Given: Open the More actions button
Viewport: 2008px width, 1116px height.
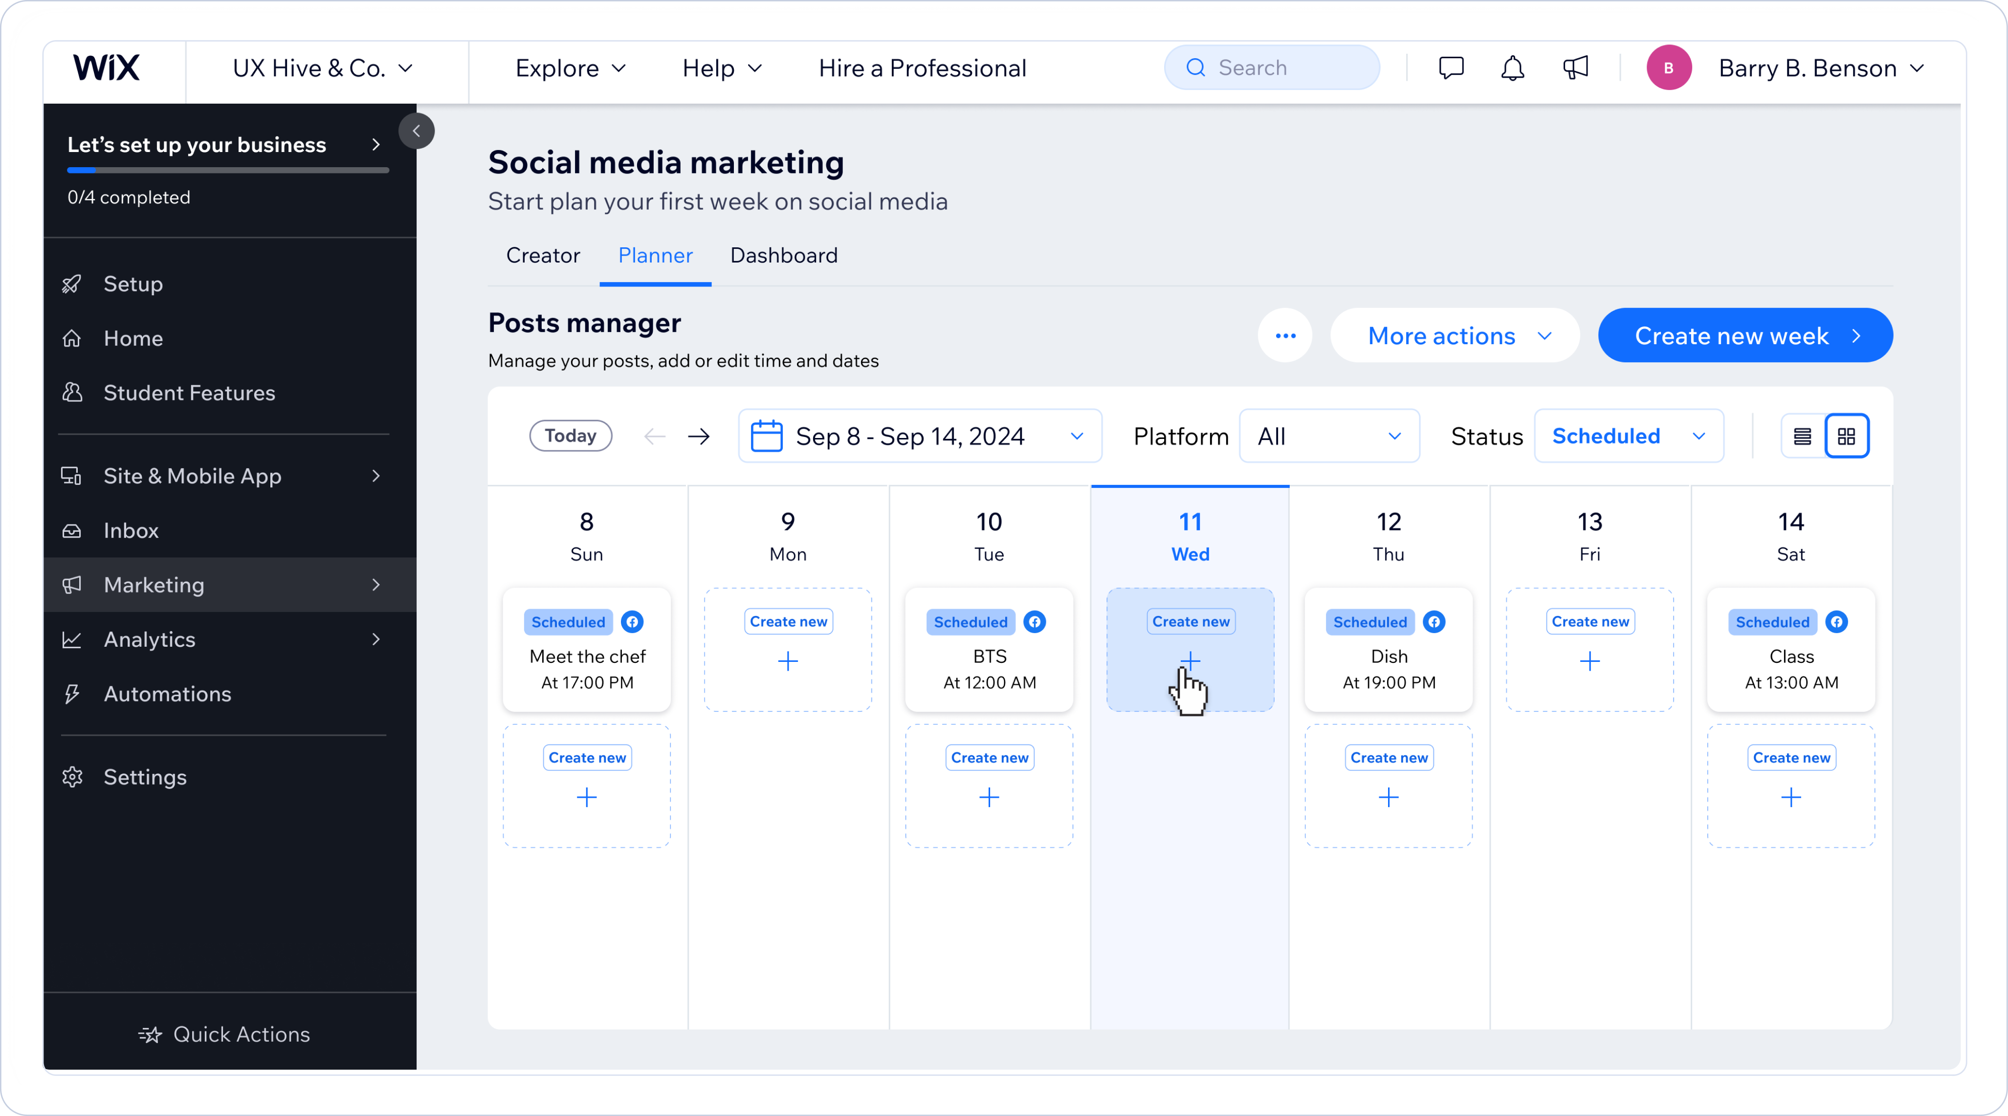Looking at the screenshot, I should [x=1455, y=336].
